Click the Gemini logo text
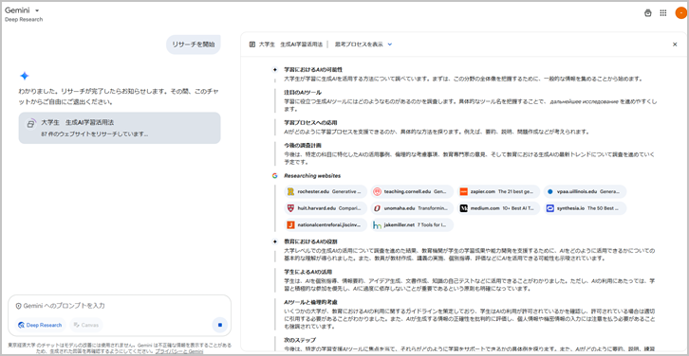The height and width of the screenshot is (356, 689). (x=17, y=10)
